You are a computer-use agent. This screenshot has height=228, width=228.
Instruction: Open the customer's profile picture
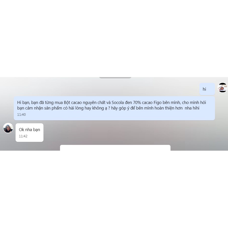pyautogui.click(x=8, y=128)
